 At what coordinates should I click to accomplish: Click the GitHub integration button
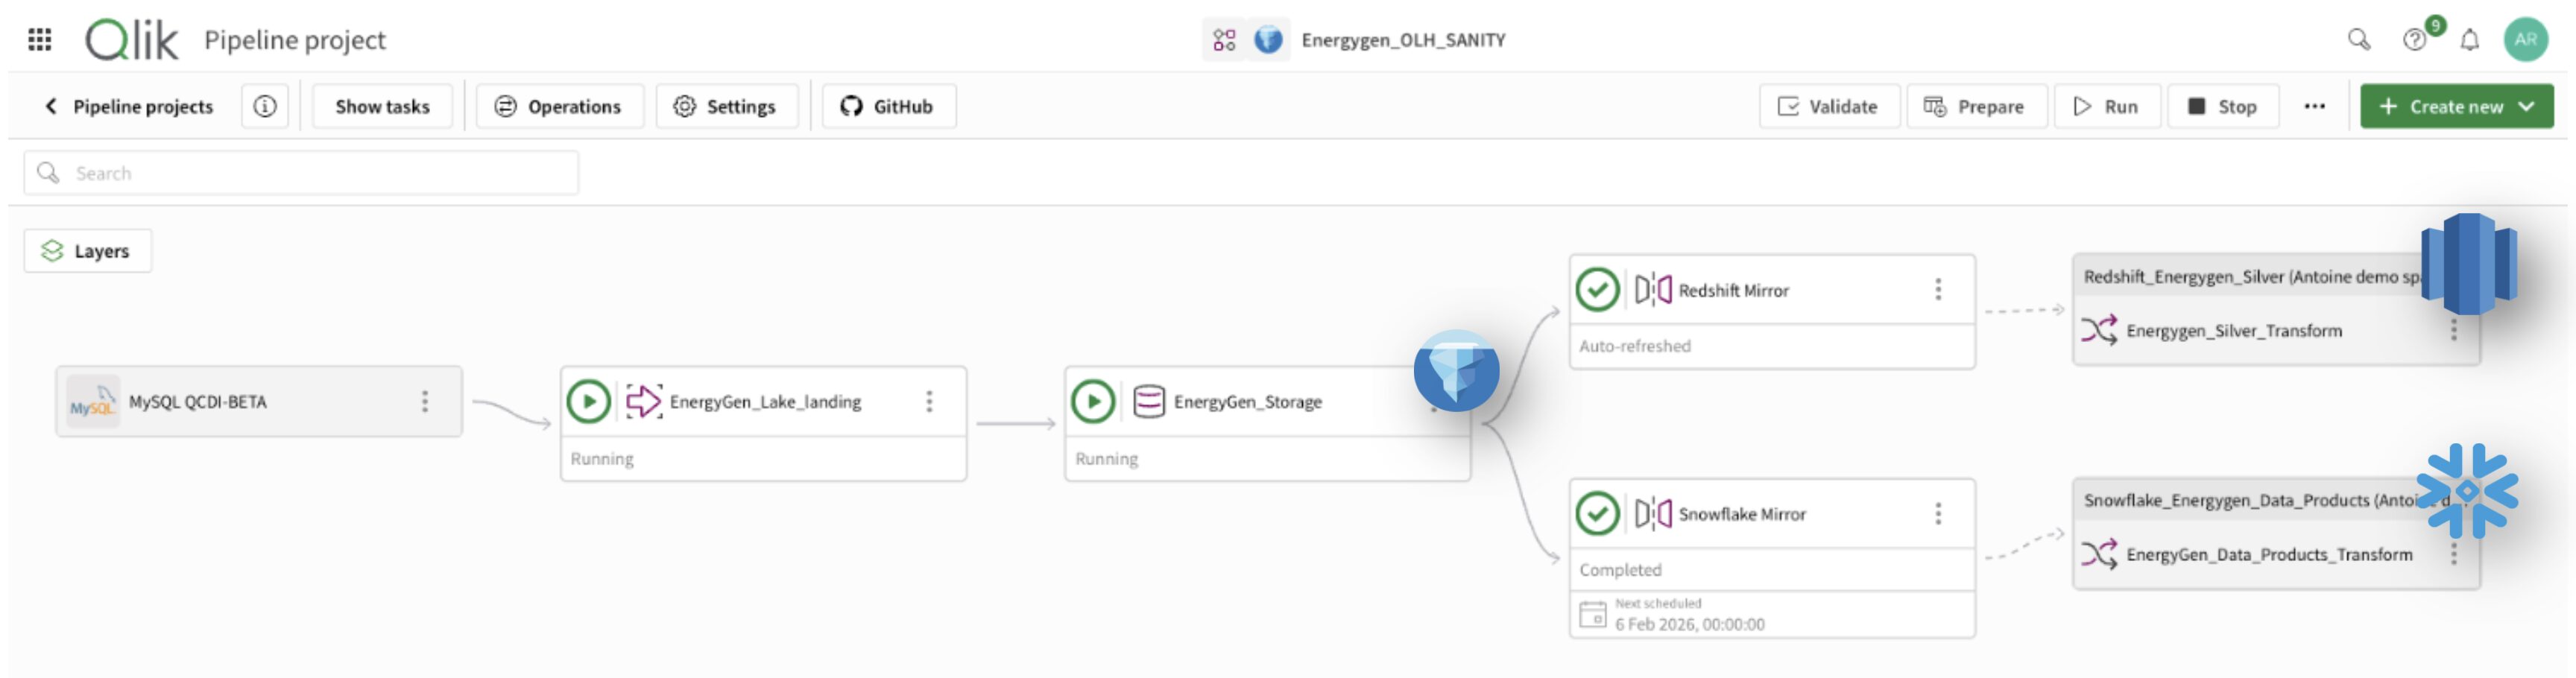888,106
